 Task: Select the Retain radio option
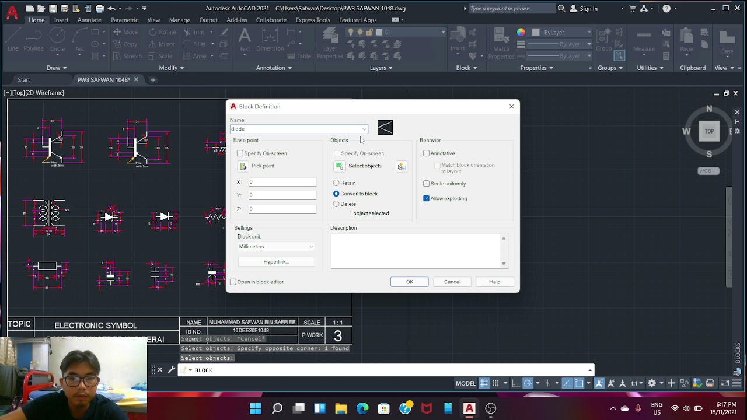[x=336, y=183]
